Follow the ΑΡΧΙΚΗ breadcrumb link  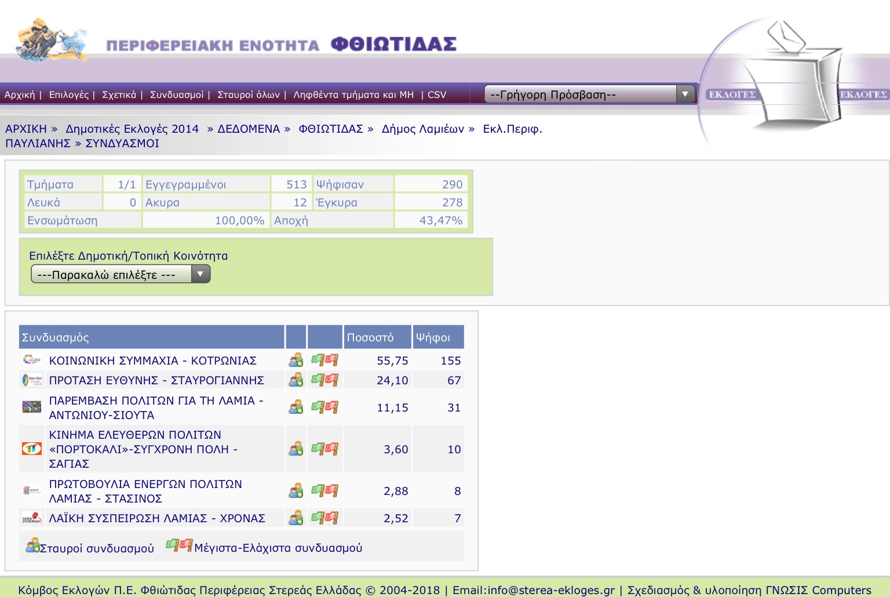[26, 129]
